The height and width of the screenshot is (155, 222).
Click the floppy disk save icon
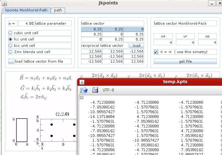pos(95,90)
